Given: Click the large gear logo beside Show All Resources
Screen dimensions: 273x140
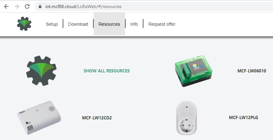Looking at the screenshot, I should (41, 70).
